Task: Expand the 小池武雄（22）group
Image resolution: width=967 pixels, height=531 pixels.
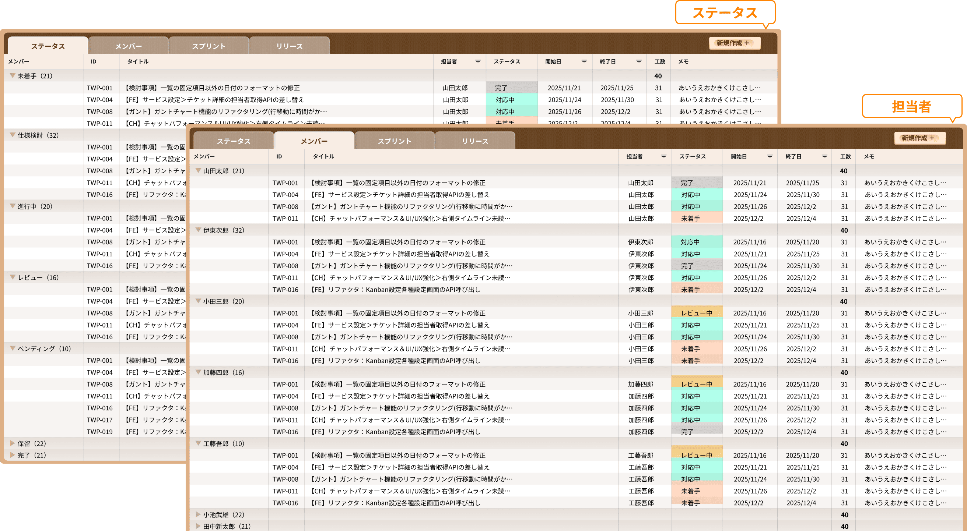Action: pyautogui.click(x=198, y=514)
